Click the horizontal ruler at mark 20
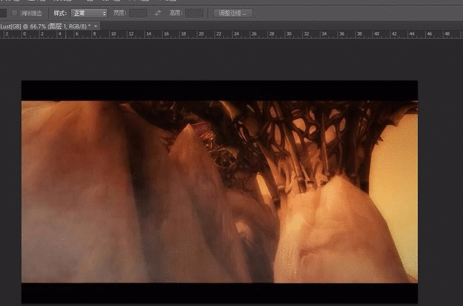 (x=200, y=34)
